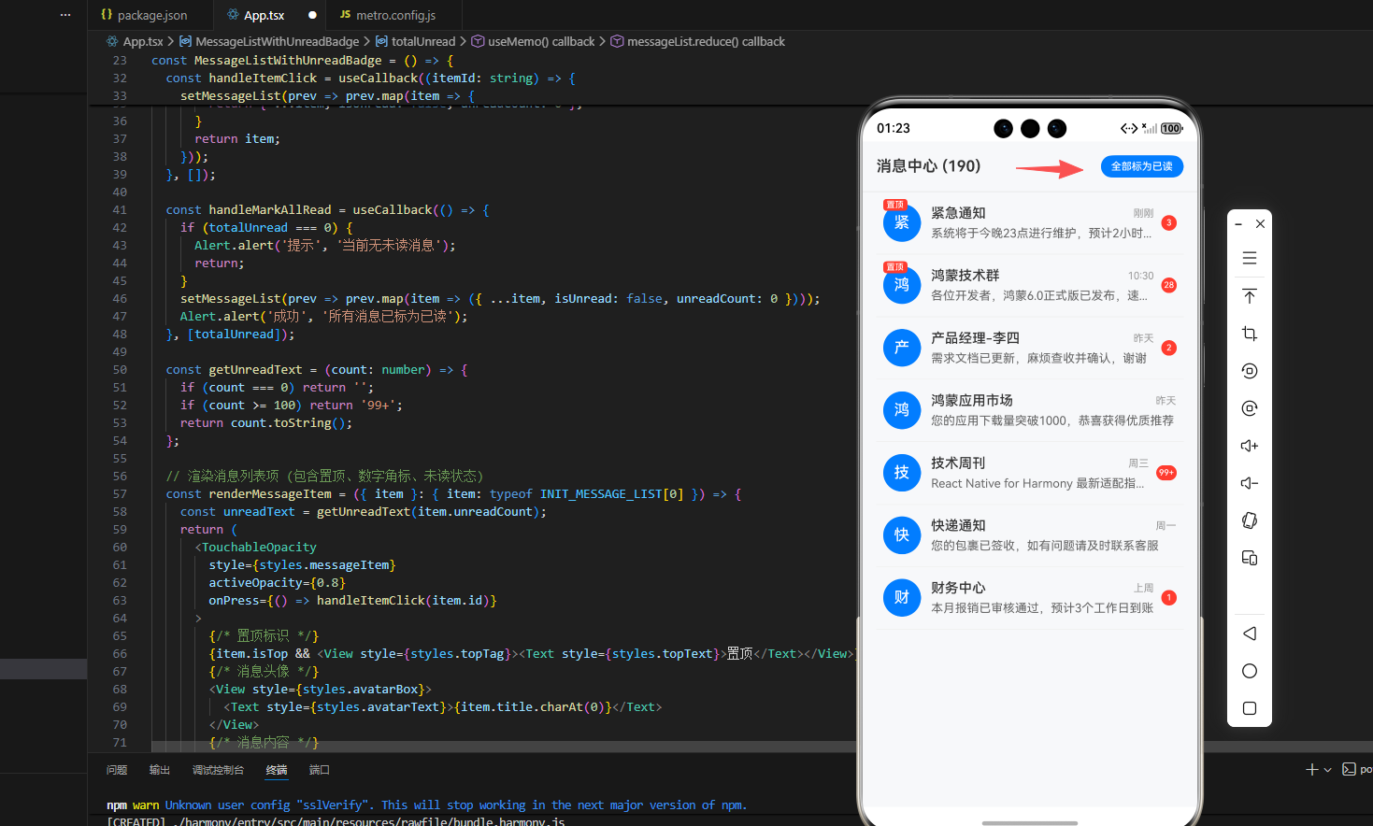Open the 鸿蒙应用市场 message
1373x826 pixels.
(1030, 410)
